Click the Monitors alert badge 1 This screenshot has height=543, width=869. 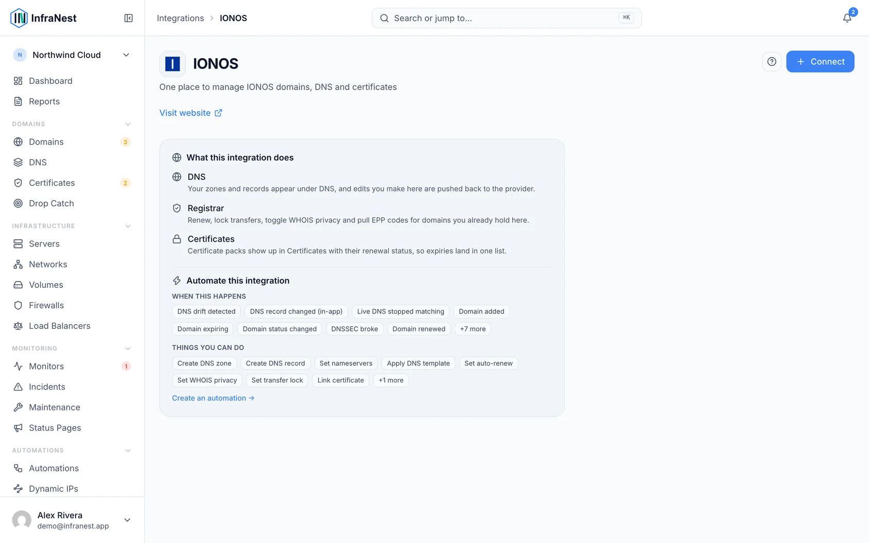pos(126,366)
